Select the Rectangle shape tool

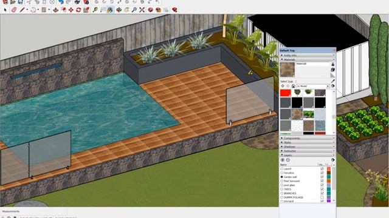(44, 10)
